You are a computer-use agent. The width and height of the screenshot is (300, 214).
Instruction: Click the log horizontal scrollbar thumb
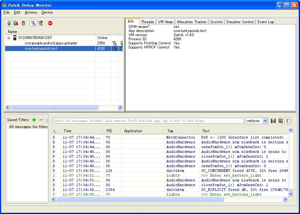[x=140, y=199]
